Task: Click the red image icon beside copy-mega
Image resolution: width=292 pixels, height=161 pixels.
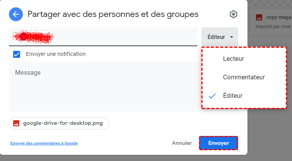Action: tap(259, 17)
